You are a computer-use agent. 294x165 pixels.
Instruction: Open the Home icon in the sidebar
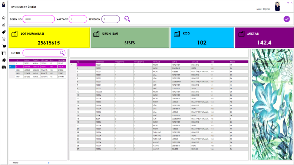[4, 18]
